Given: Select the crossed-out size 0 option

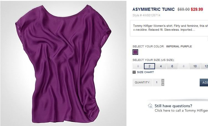Looking at the screenshot, I should point(138,66).
